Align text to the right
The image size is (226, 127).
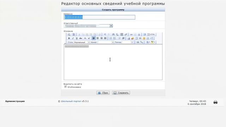[x=101, y=38]
